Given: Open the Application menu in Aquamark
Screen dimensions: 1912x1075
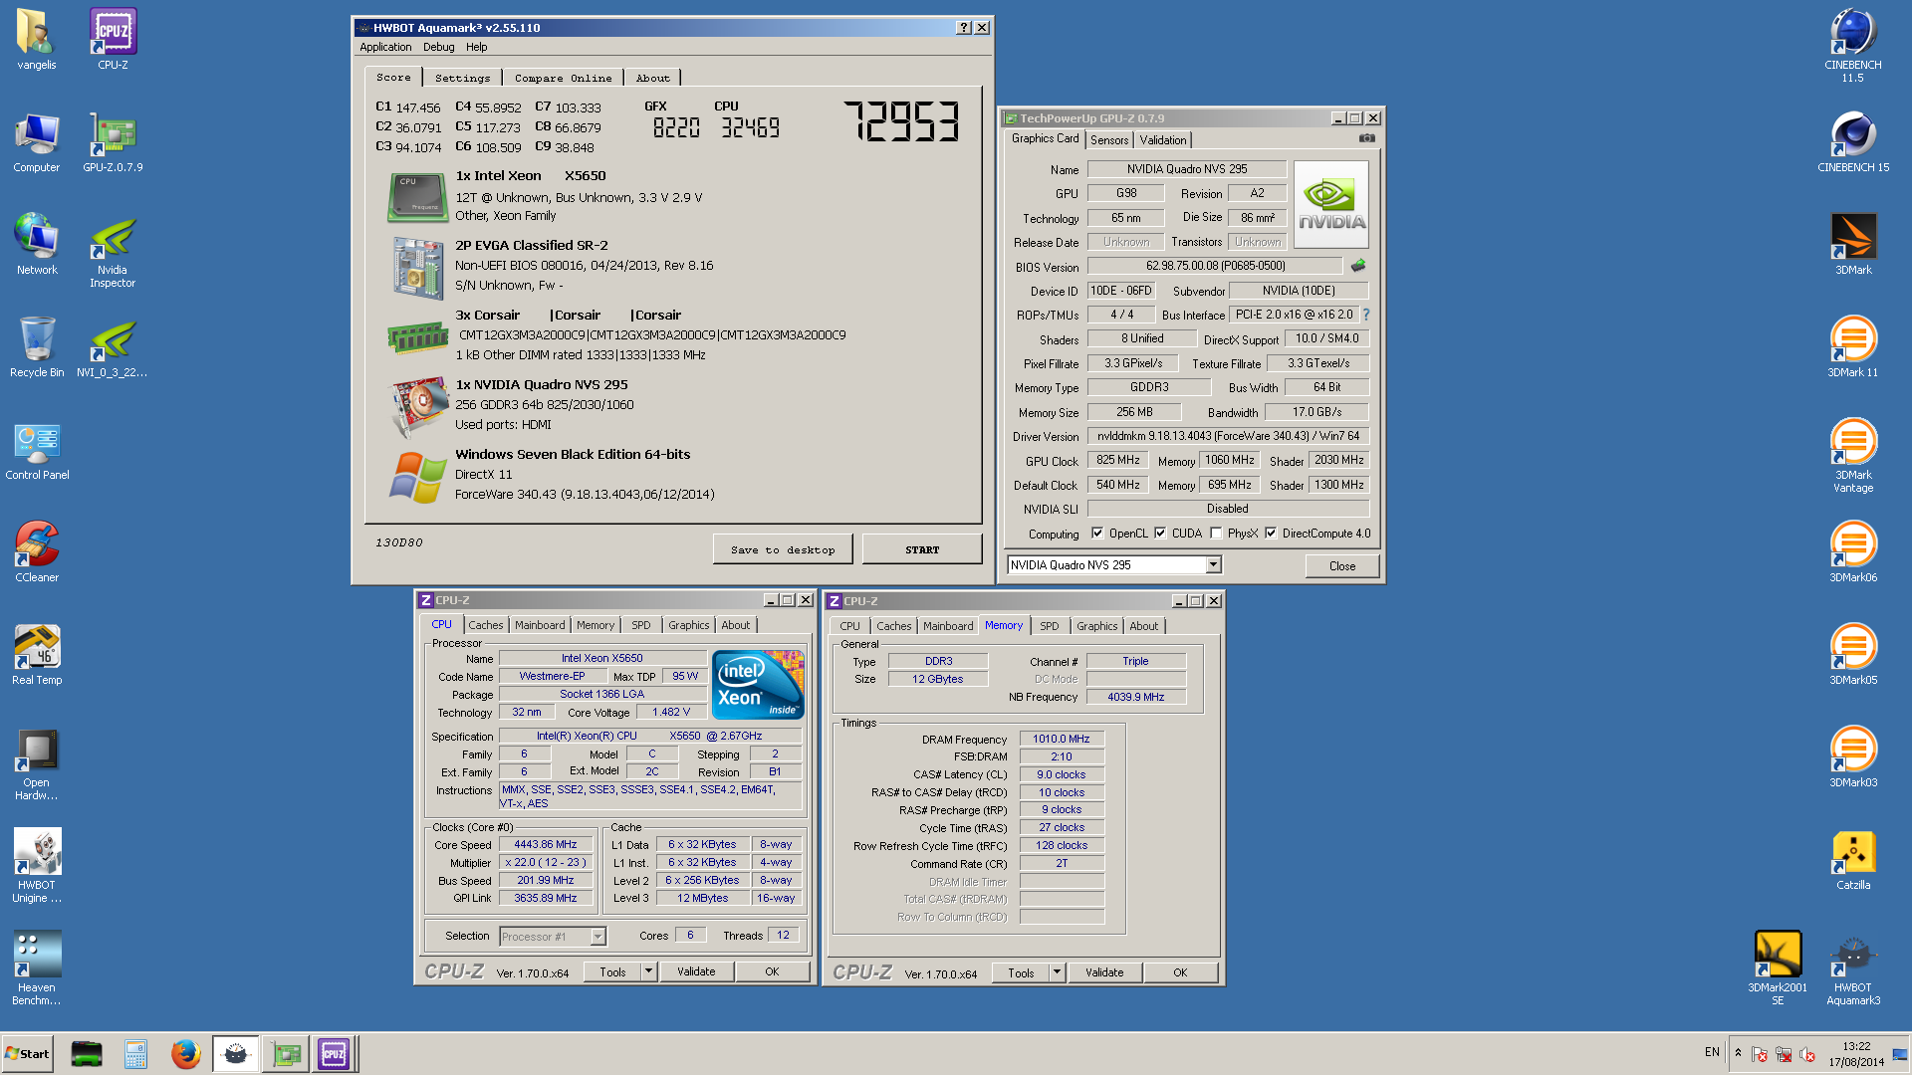Looking at the screenshot, I should [x=385, y=47].
